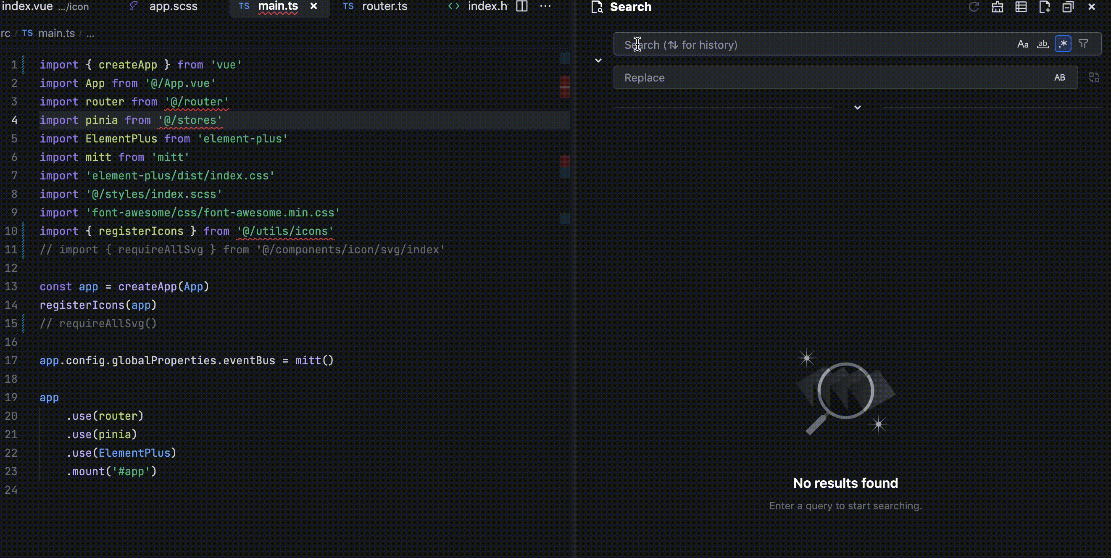Open search filter funnel icon
The height and width of the screenshot is (558, 1111).
pos(1083,44)
